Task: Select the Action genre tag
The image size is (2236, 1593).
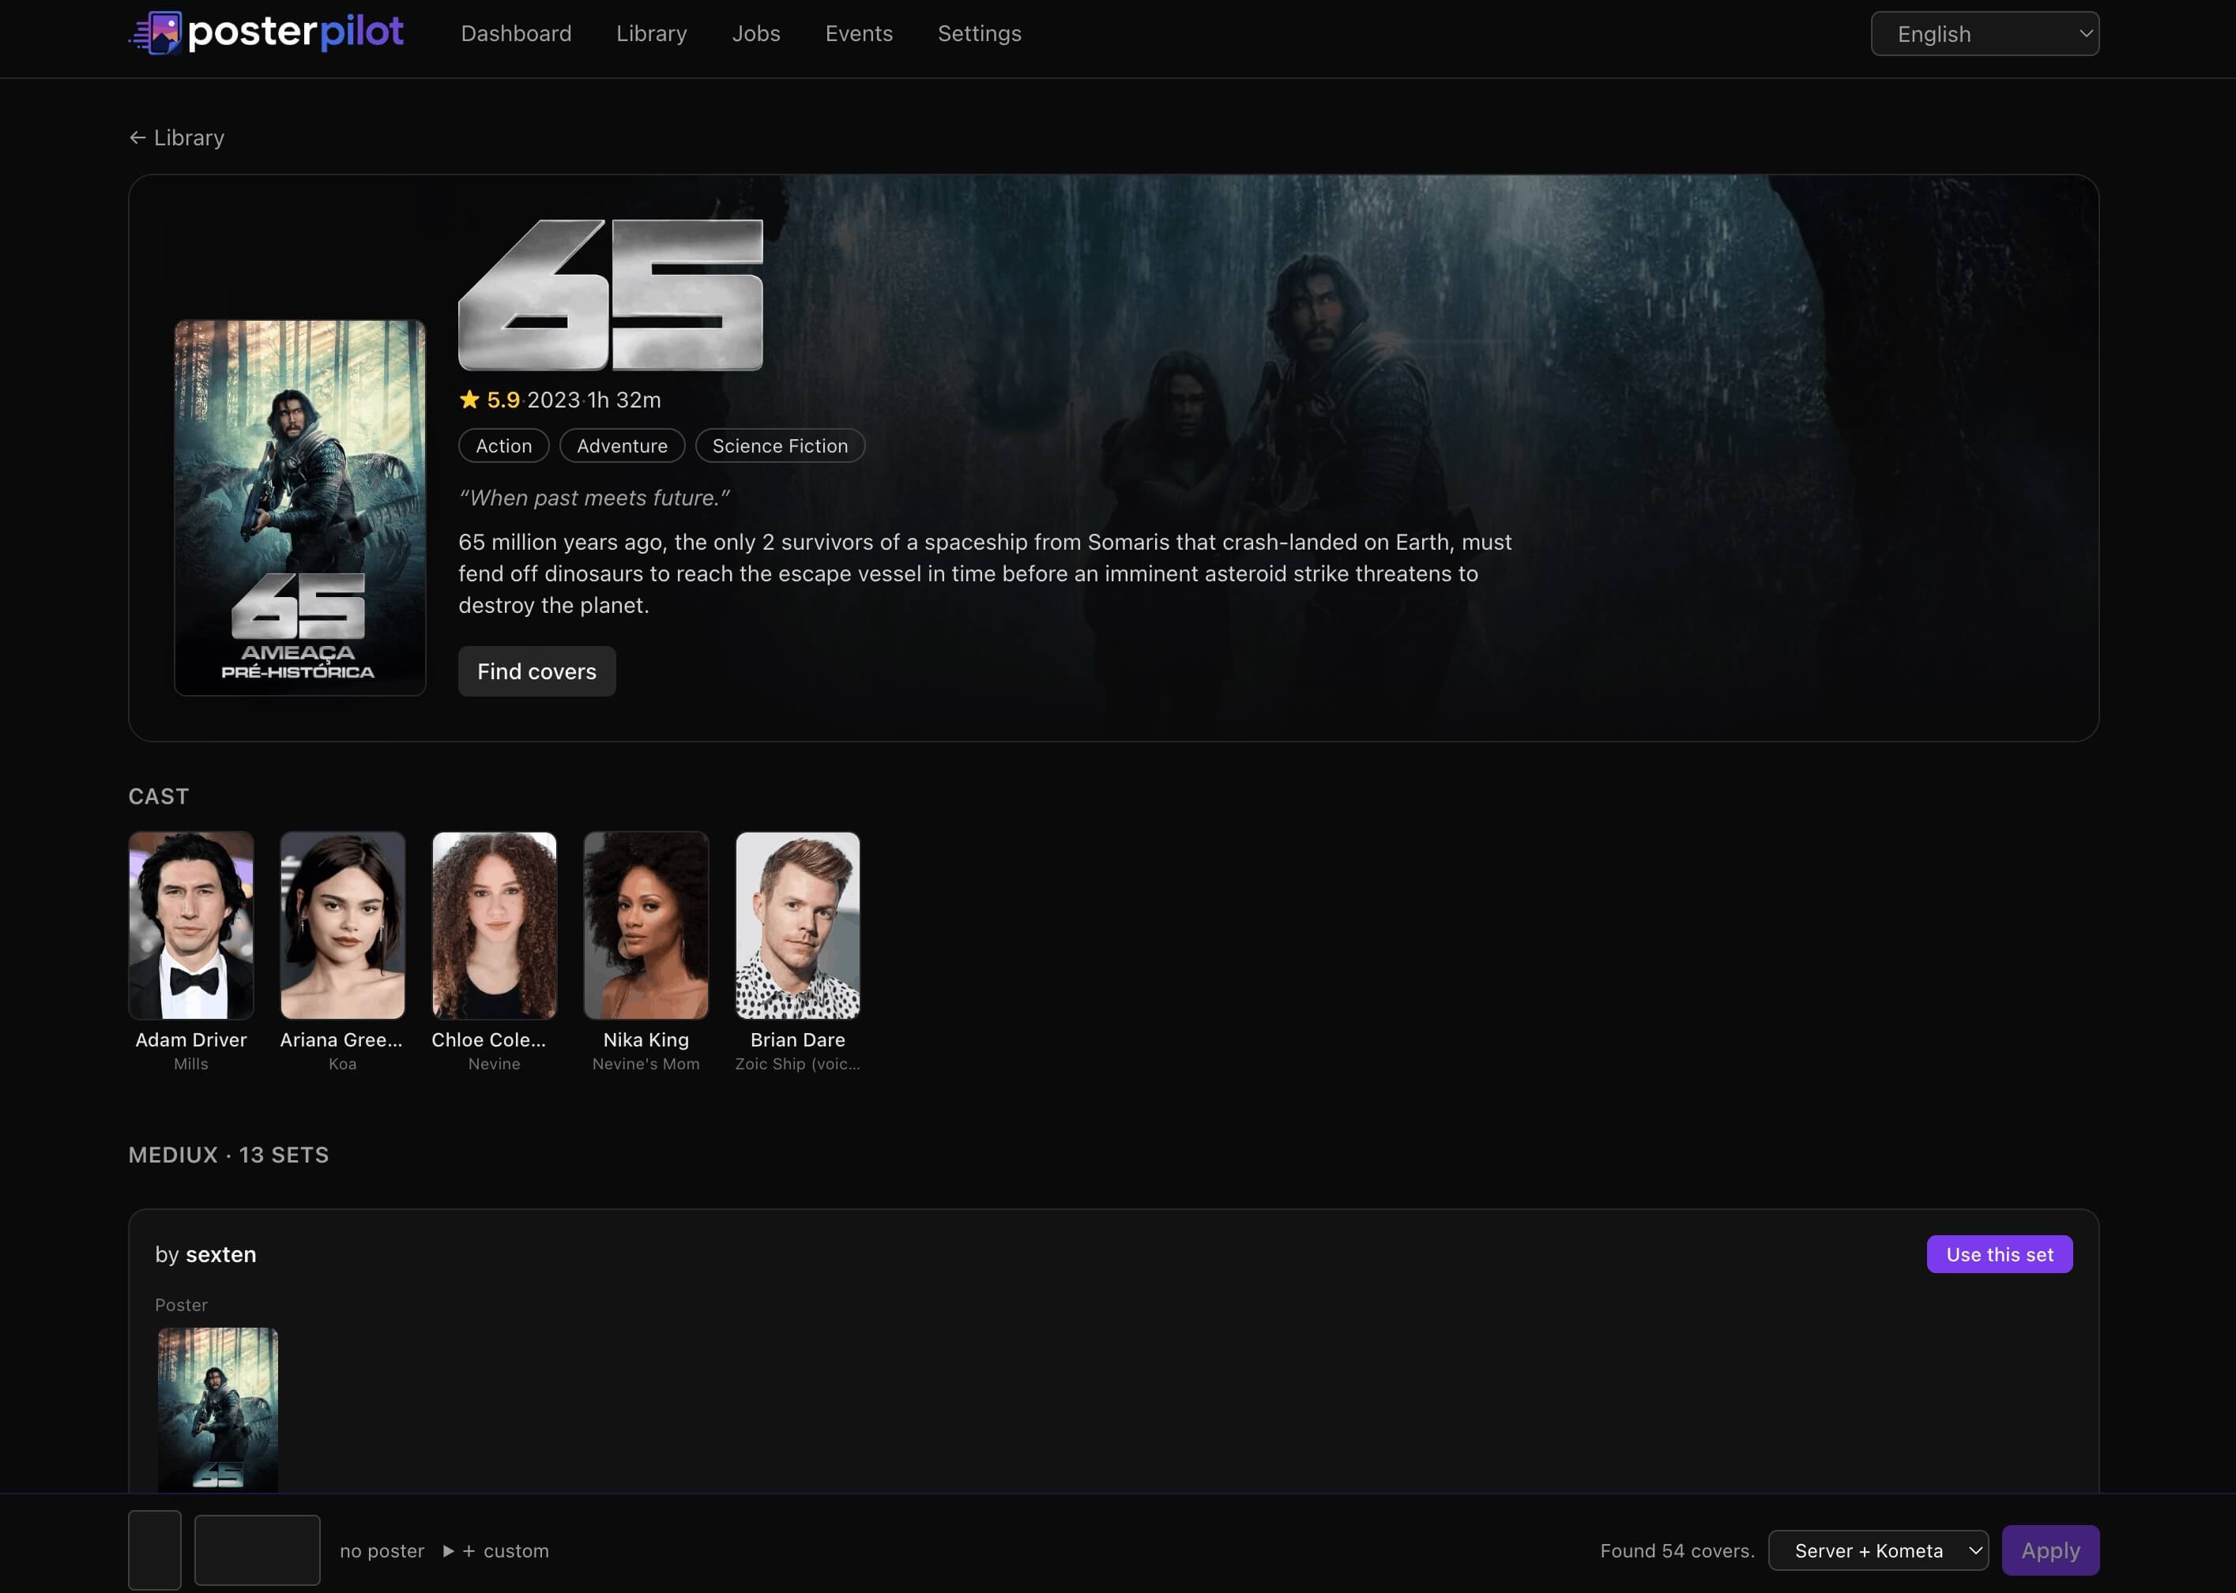Action: click(503, 445)
